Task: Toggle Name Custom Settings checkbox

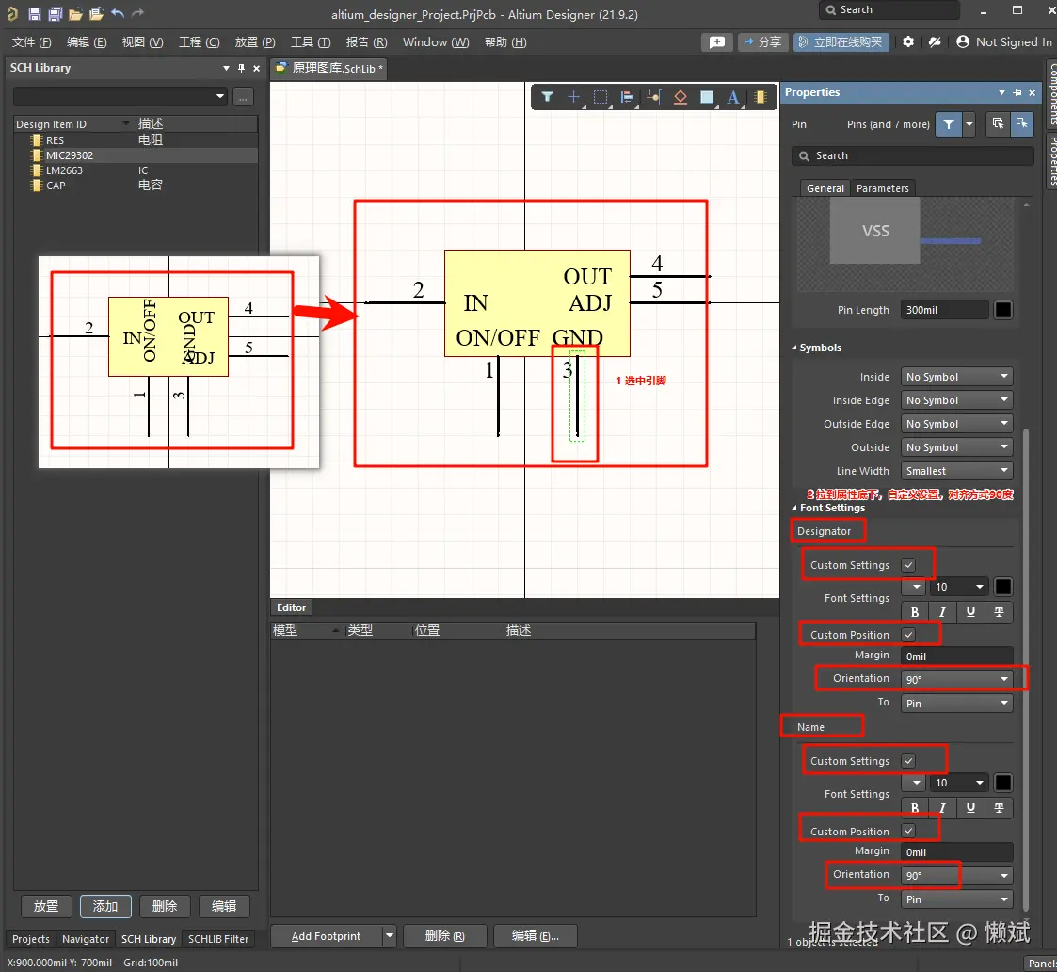Action: pos(908,761)
